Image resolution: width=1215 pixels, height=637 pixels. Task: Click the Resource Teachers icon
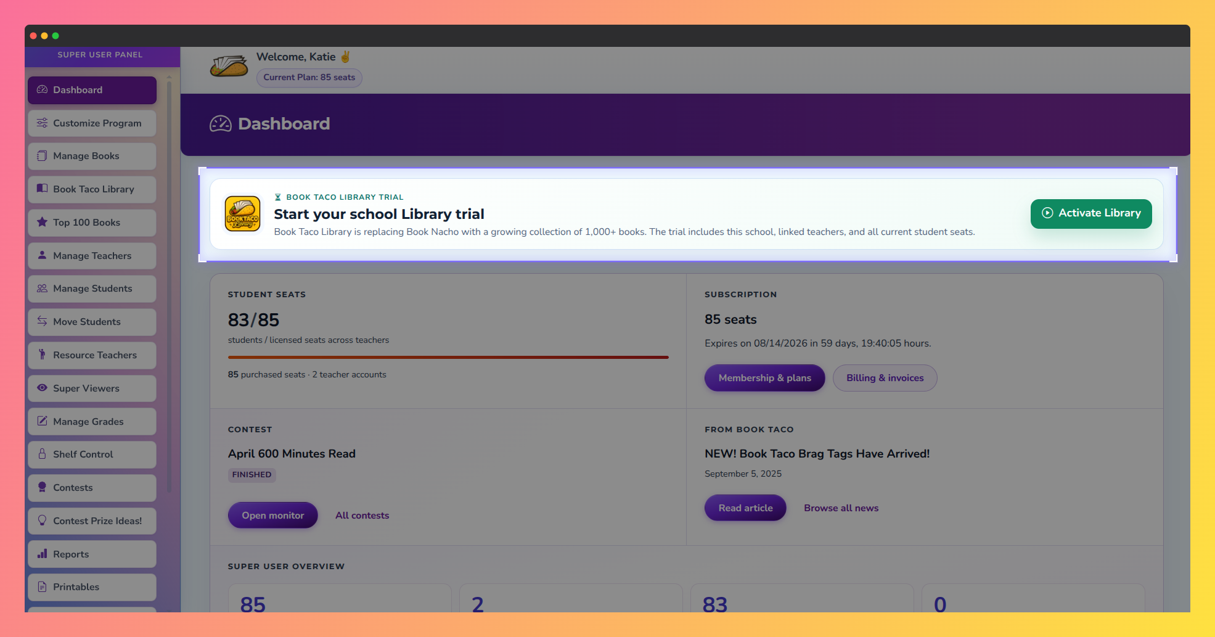point(42,355)
